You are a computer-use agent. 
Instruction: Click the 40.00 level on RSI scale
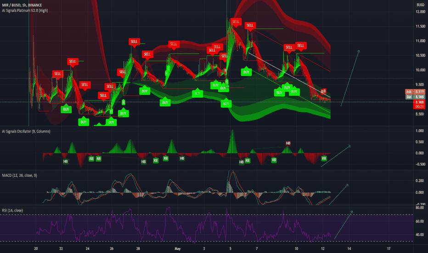420,235
